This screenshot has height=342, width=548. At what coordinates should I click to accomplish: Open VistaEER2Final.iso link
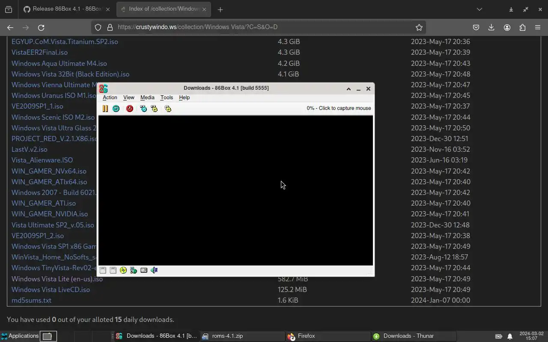(x=39, y=52)
